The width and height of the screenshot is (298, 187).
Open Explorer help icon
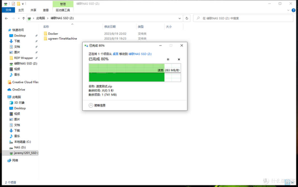(293, 10)
